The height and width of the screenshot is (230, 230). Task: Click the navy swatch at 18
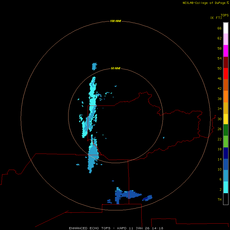pyautogui.click(x=226, y=153)
